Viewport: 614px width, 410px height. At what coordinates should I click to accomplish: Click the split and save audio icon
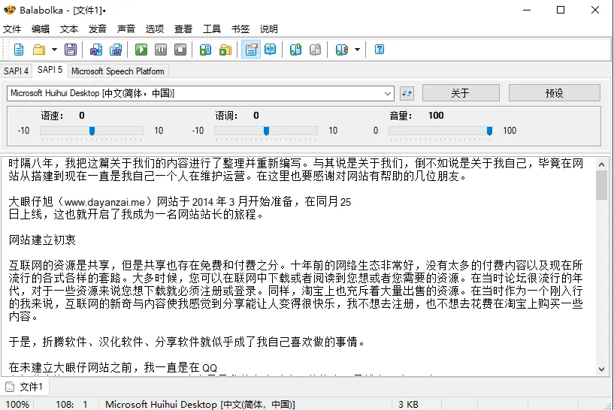pos(116,50)
